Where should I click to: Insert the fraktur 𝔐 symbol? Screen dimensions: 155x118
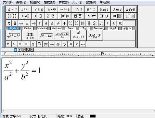coord(46,44)
